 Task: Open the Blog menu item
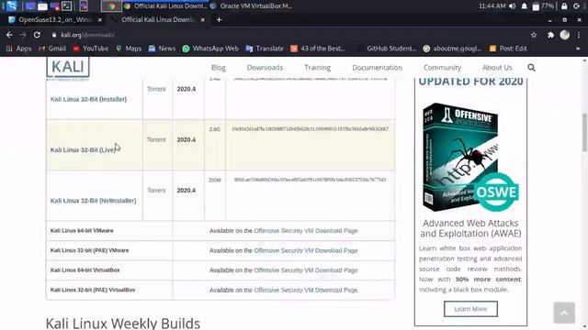tap(219, 68)
